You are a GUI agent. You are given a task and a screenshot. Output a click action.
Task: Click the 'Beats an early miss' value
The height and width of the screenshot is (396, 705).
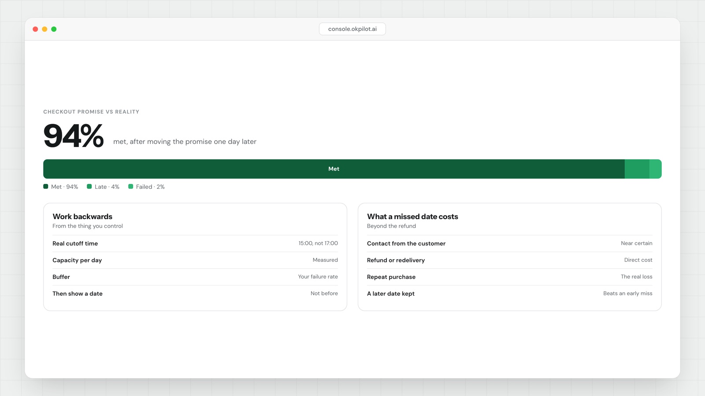pos(628,293)
